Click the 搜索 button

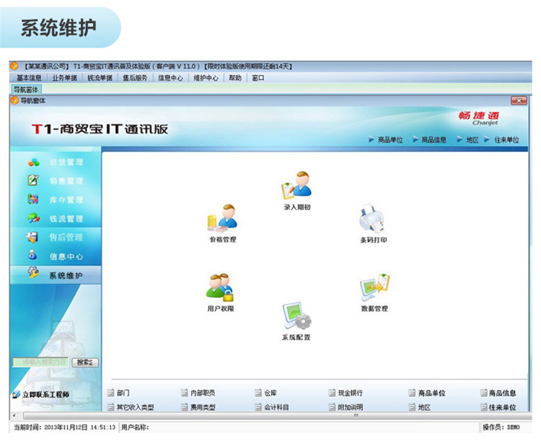tap(85, 362)
